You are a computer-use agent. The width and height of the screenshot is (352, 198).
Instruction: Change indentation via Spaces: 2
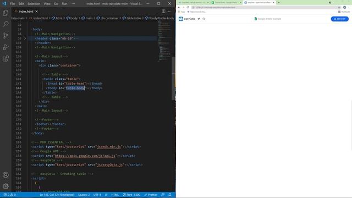(x=84, y=195)
